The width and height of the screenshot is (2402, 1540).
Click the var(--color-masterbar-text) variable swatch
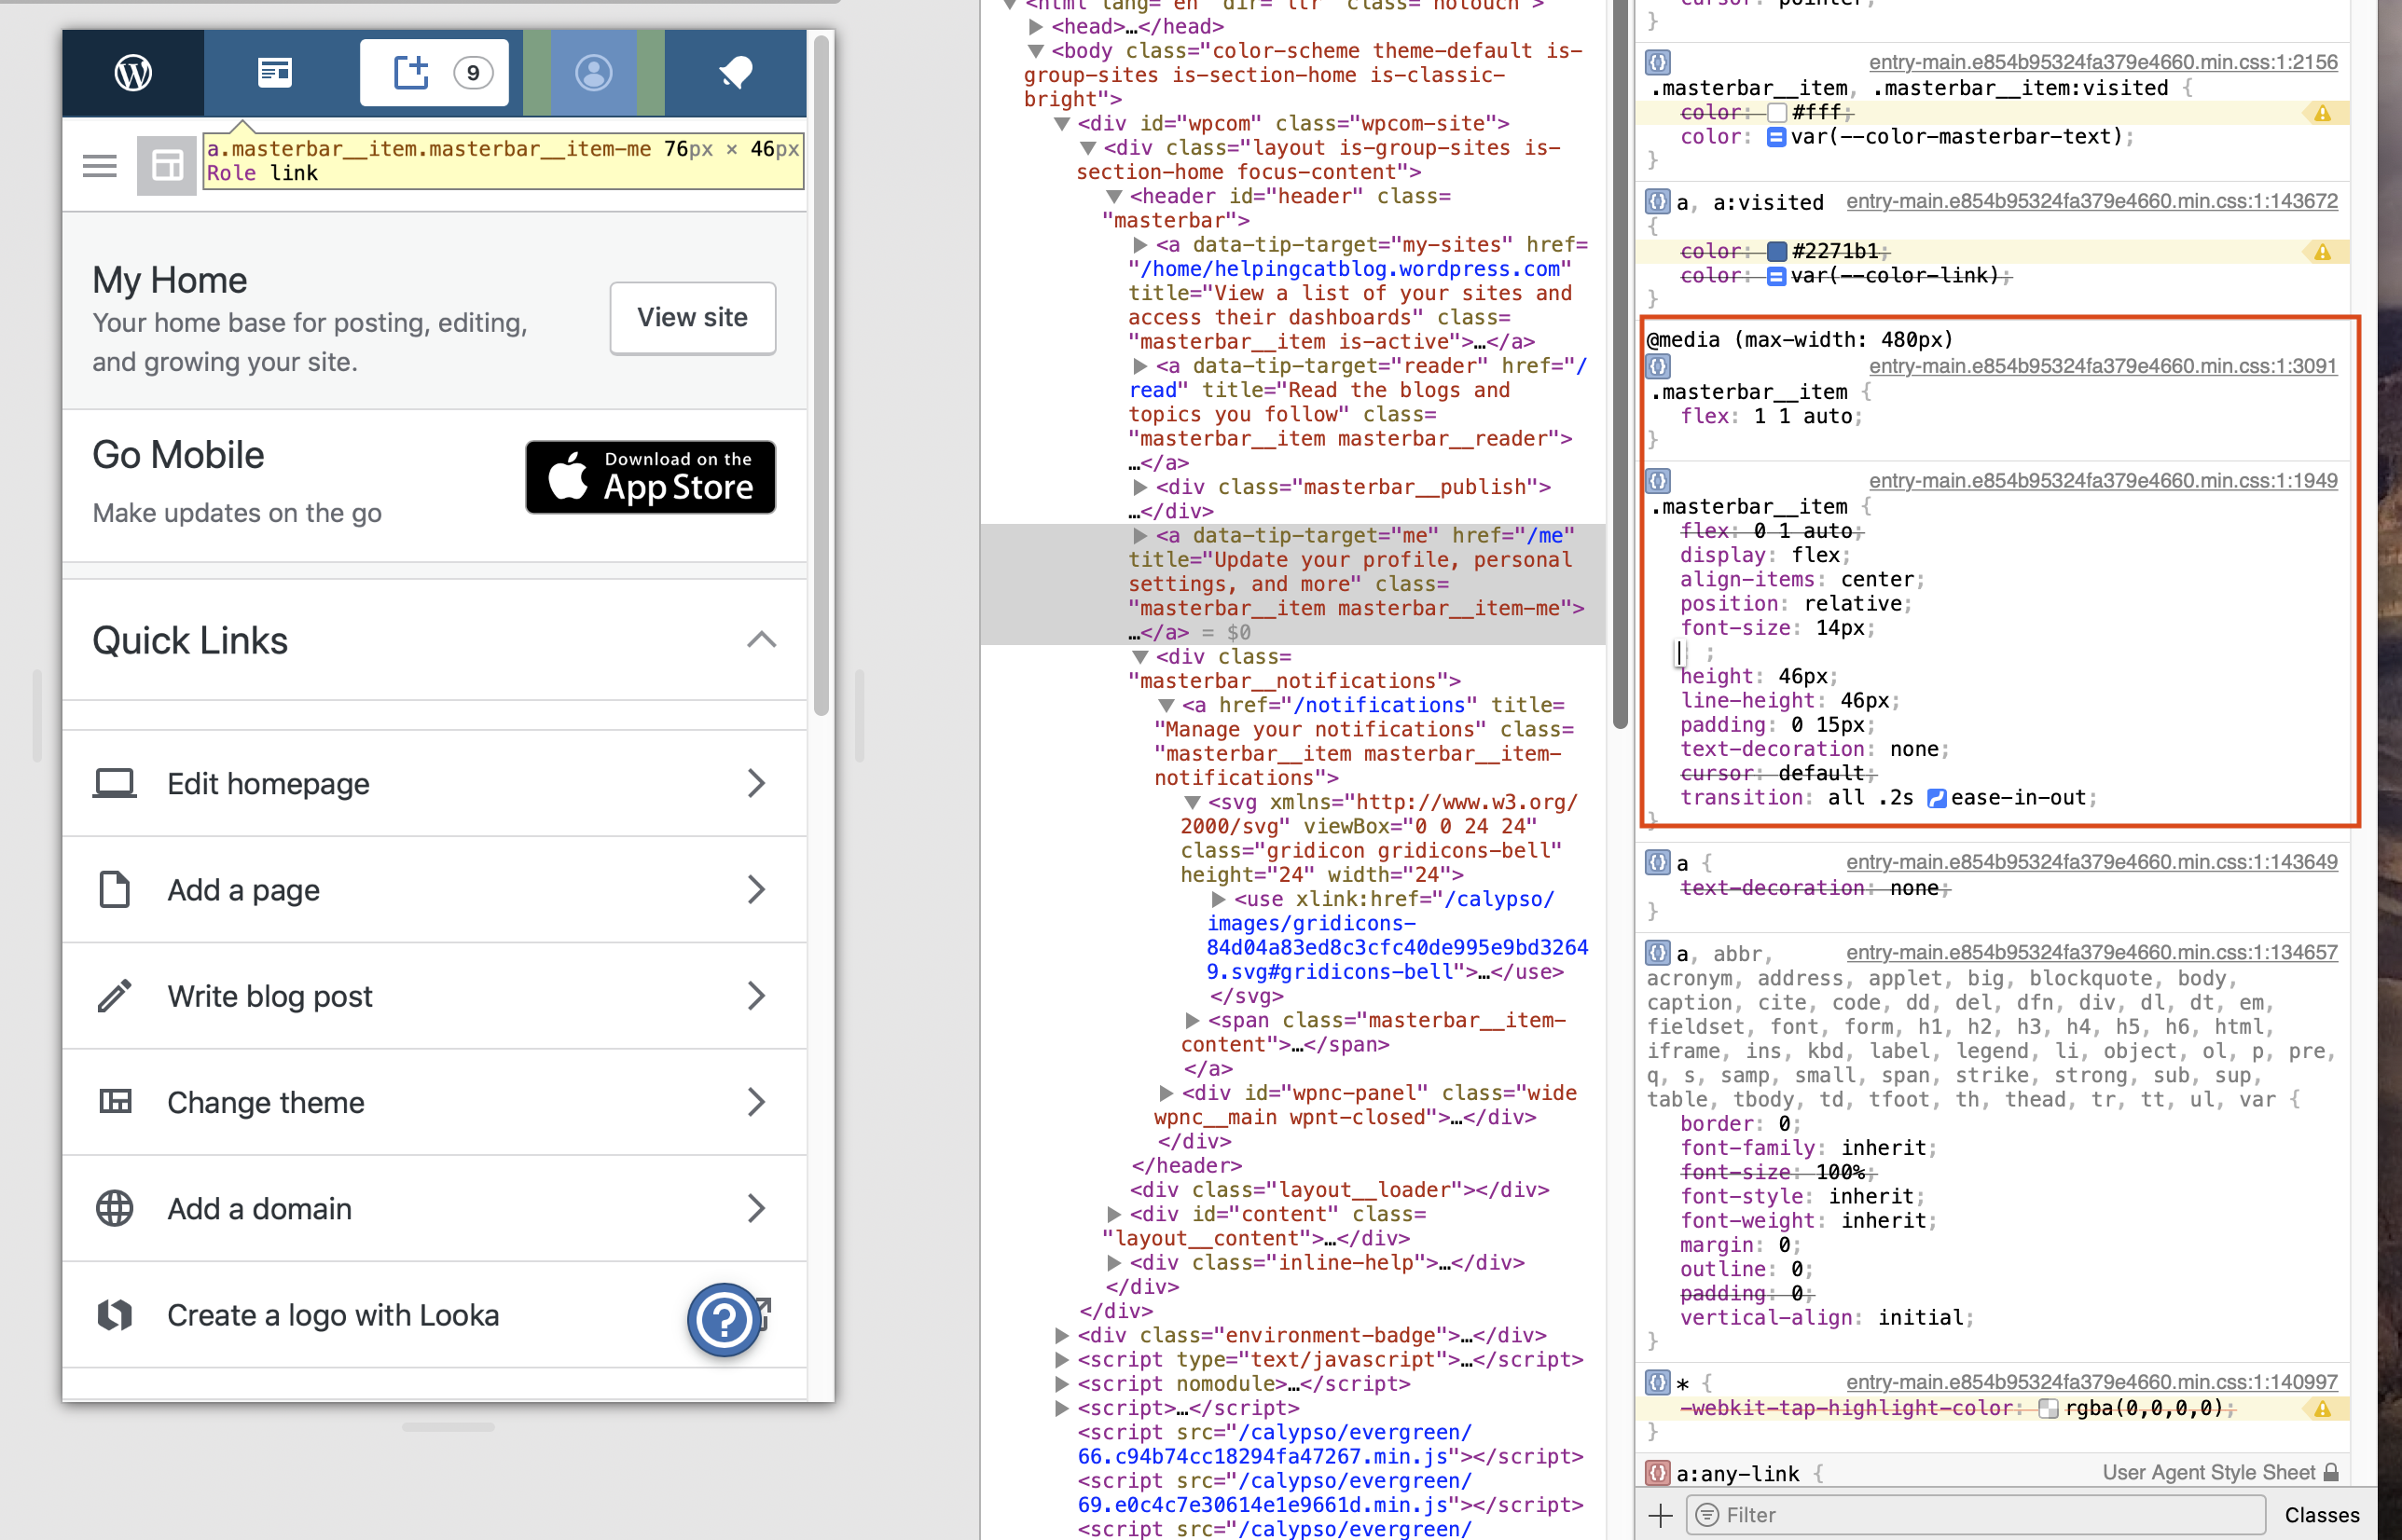(1777, 137)
